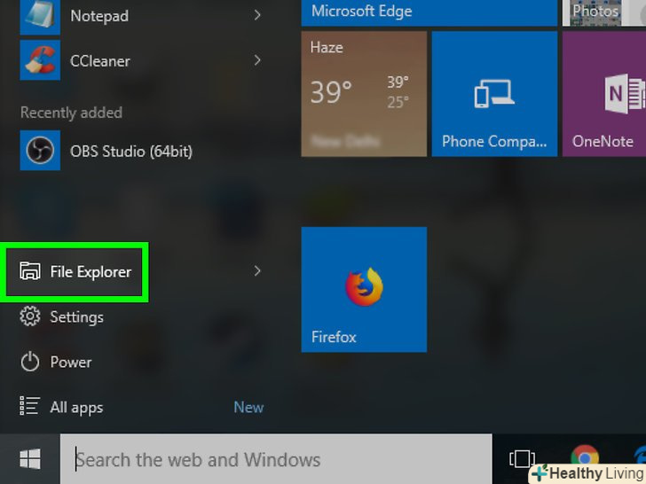Click the 39° temperature on weather tile
Image resolution: width=646 pixels, height=484 pixels.
tap(331, 92)
